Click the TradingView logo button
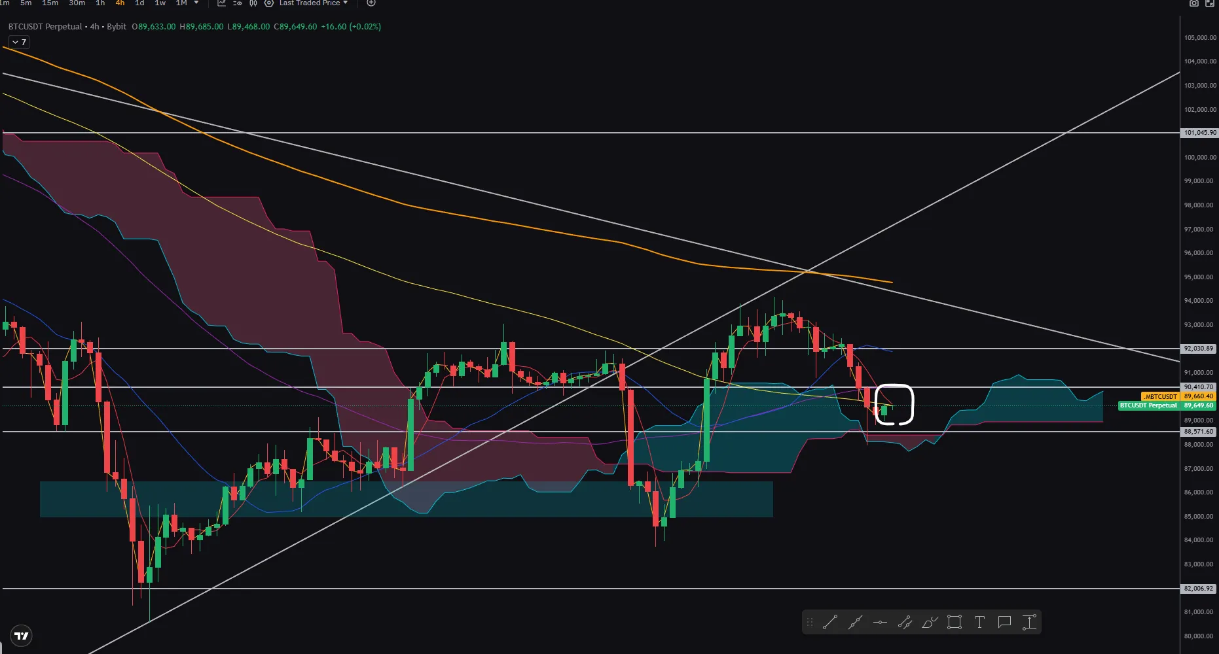The image size is (1219, 654). click(x=22, y=636)
